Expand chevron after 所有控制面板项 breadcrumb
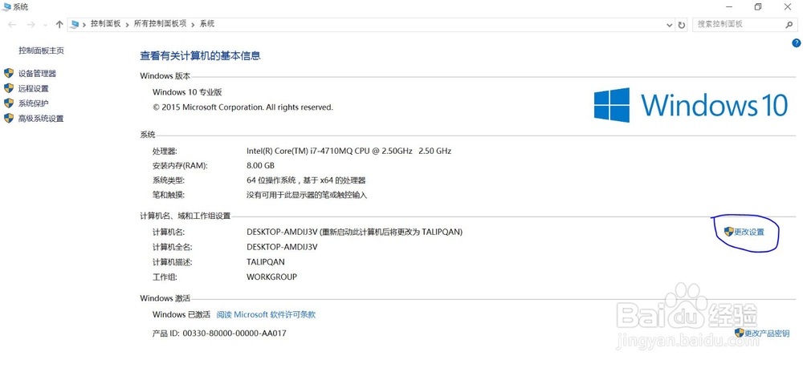803x368 pixels. [x=193, y=25]
